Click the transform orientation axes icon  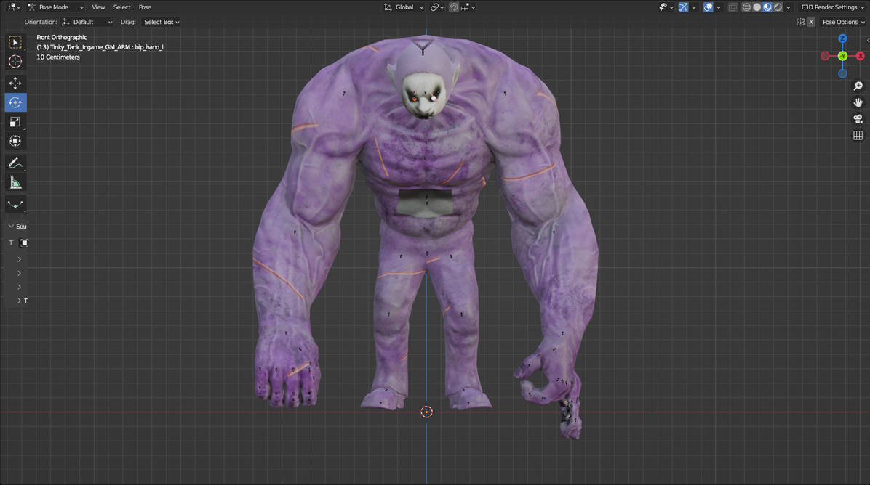(388, 7)
